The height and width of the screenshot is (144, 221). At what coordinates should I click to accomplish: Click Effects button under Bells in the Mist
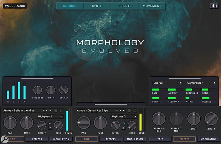tap(37, 139)
